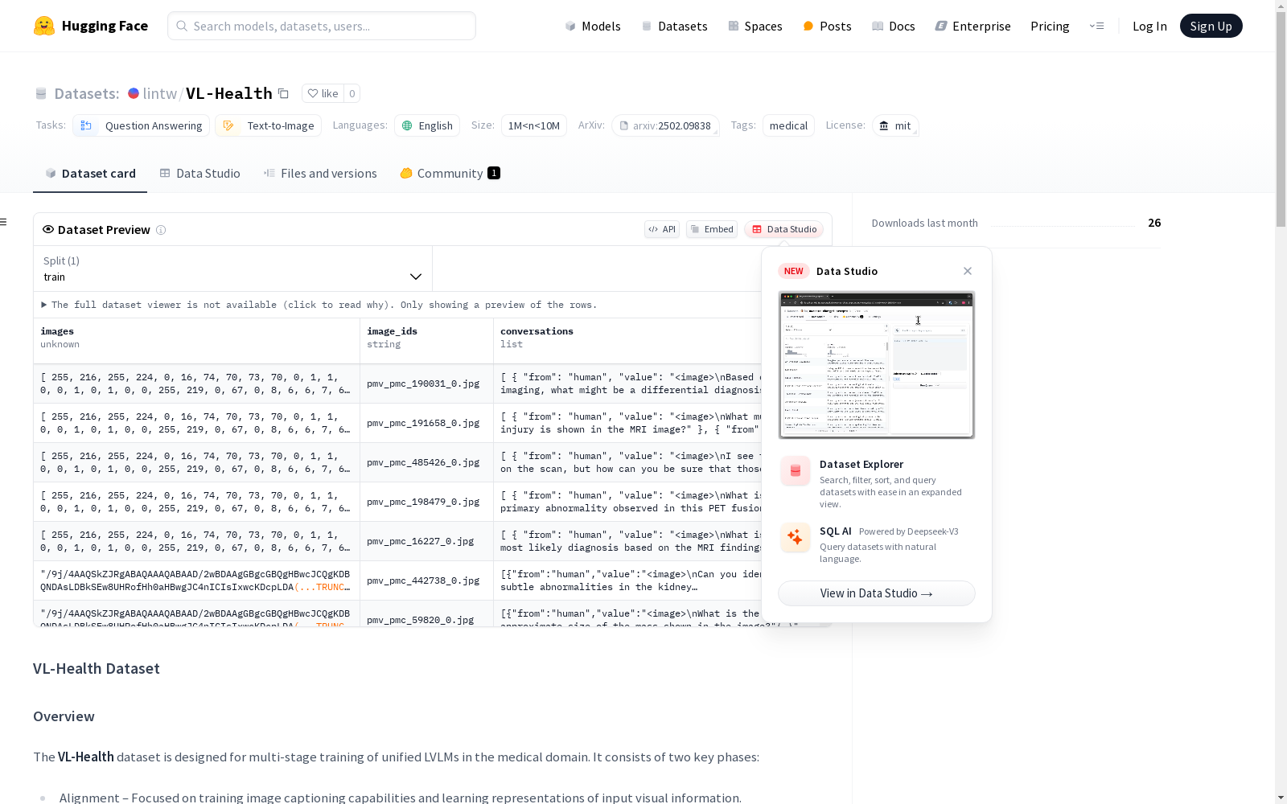
Task: Click the info icon beside Dataset Preview
Action: coord(161,230)
